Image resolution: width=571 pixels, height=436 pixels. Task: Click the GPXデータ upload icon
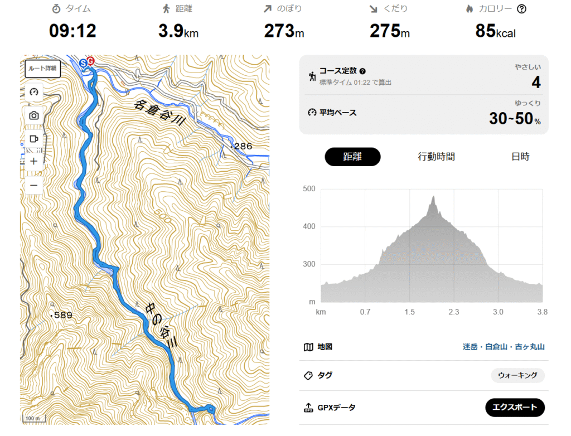(x=308, y=408)
